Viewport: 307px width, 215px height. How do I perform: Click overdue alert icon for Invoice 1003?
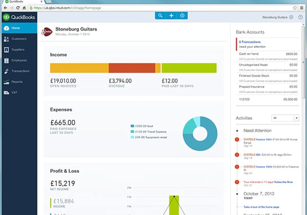[x=237, y=167]
